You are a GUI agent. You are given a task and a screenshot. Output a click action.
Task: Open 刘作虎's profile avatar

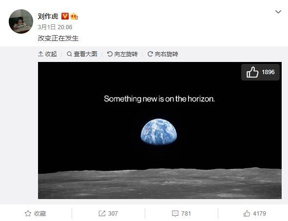pos(21,21)
